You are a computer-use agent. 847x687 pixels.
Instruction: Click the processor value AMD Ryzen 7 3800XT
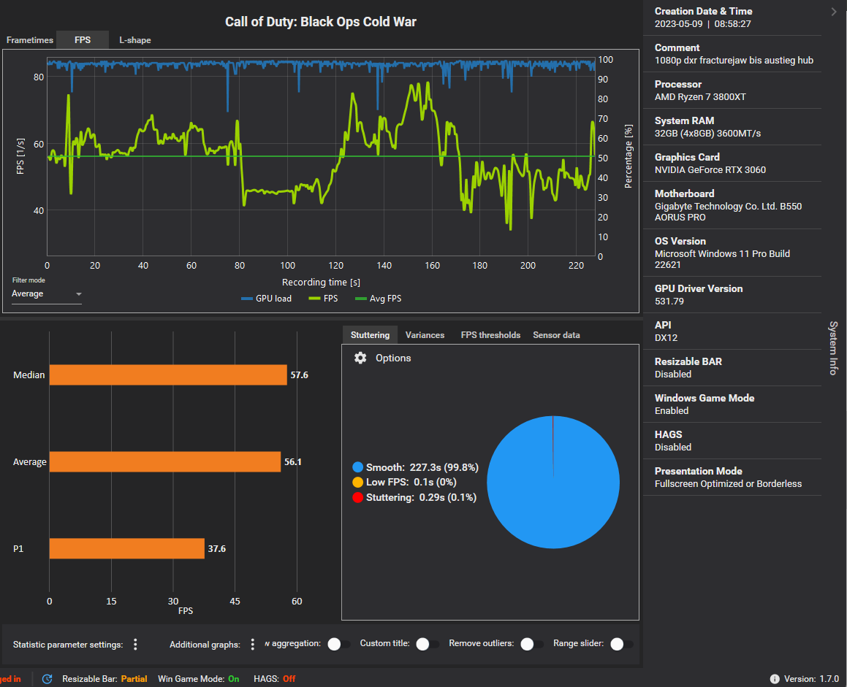coord(700,97)
